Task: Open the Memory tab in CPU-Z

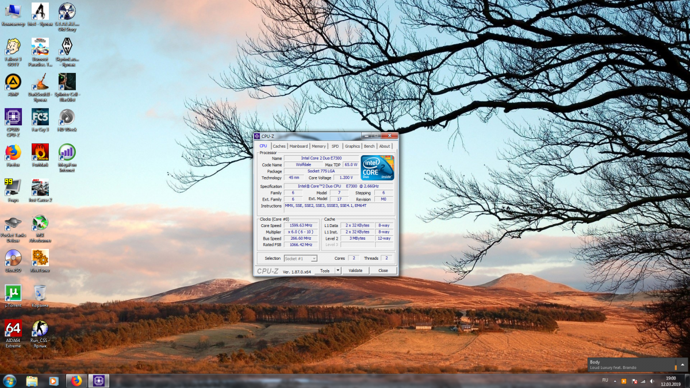Action: [319, 146]
